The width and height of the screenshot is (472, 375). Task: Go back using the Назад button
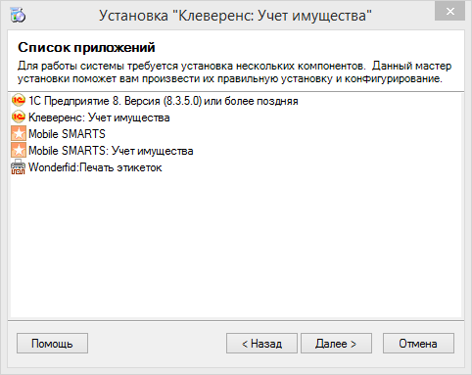click(x=261, y=344)
